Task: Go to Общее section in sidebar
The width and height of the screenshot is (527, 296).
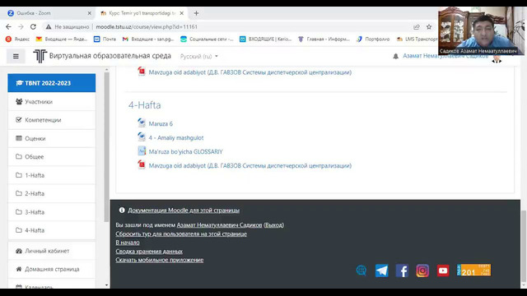Action: [x=51, y=157]
